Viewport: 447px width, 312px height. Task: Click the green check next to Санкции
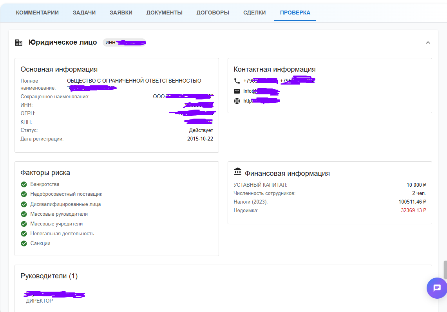(24, 243)
